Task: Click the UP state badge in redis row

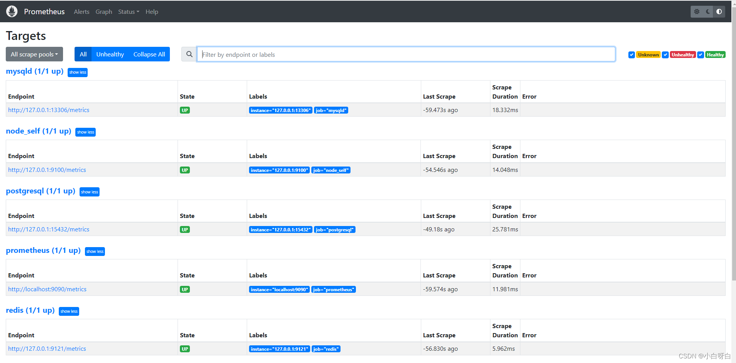Action: [x=185, y=349]
